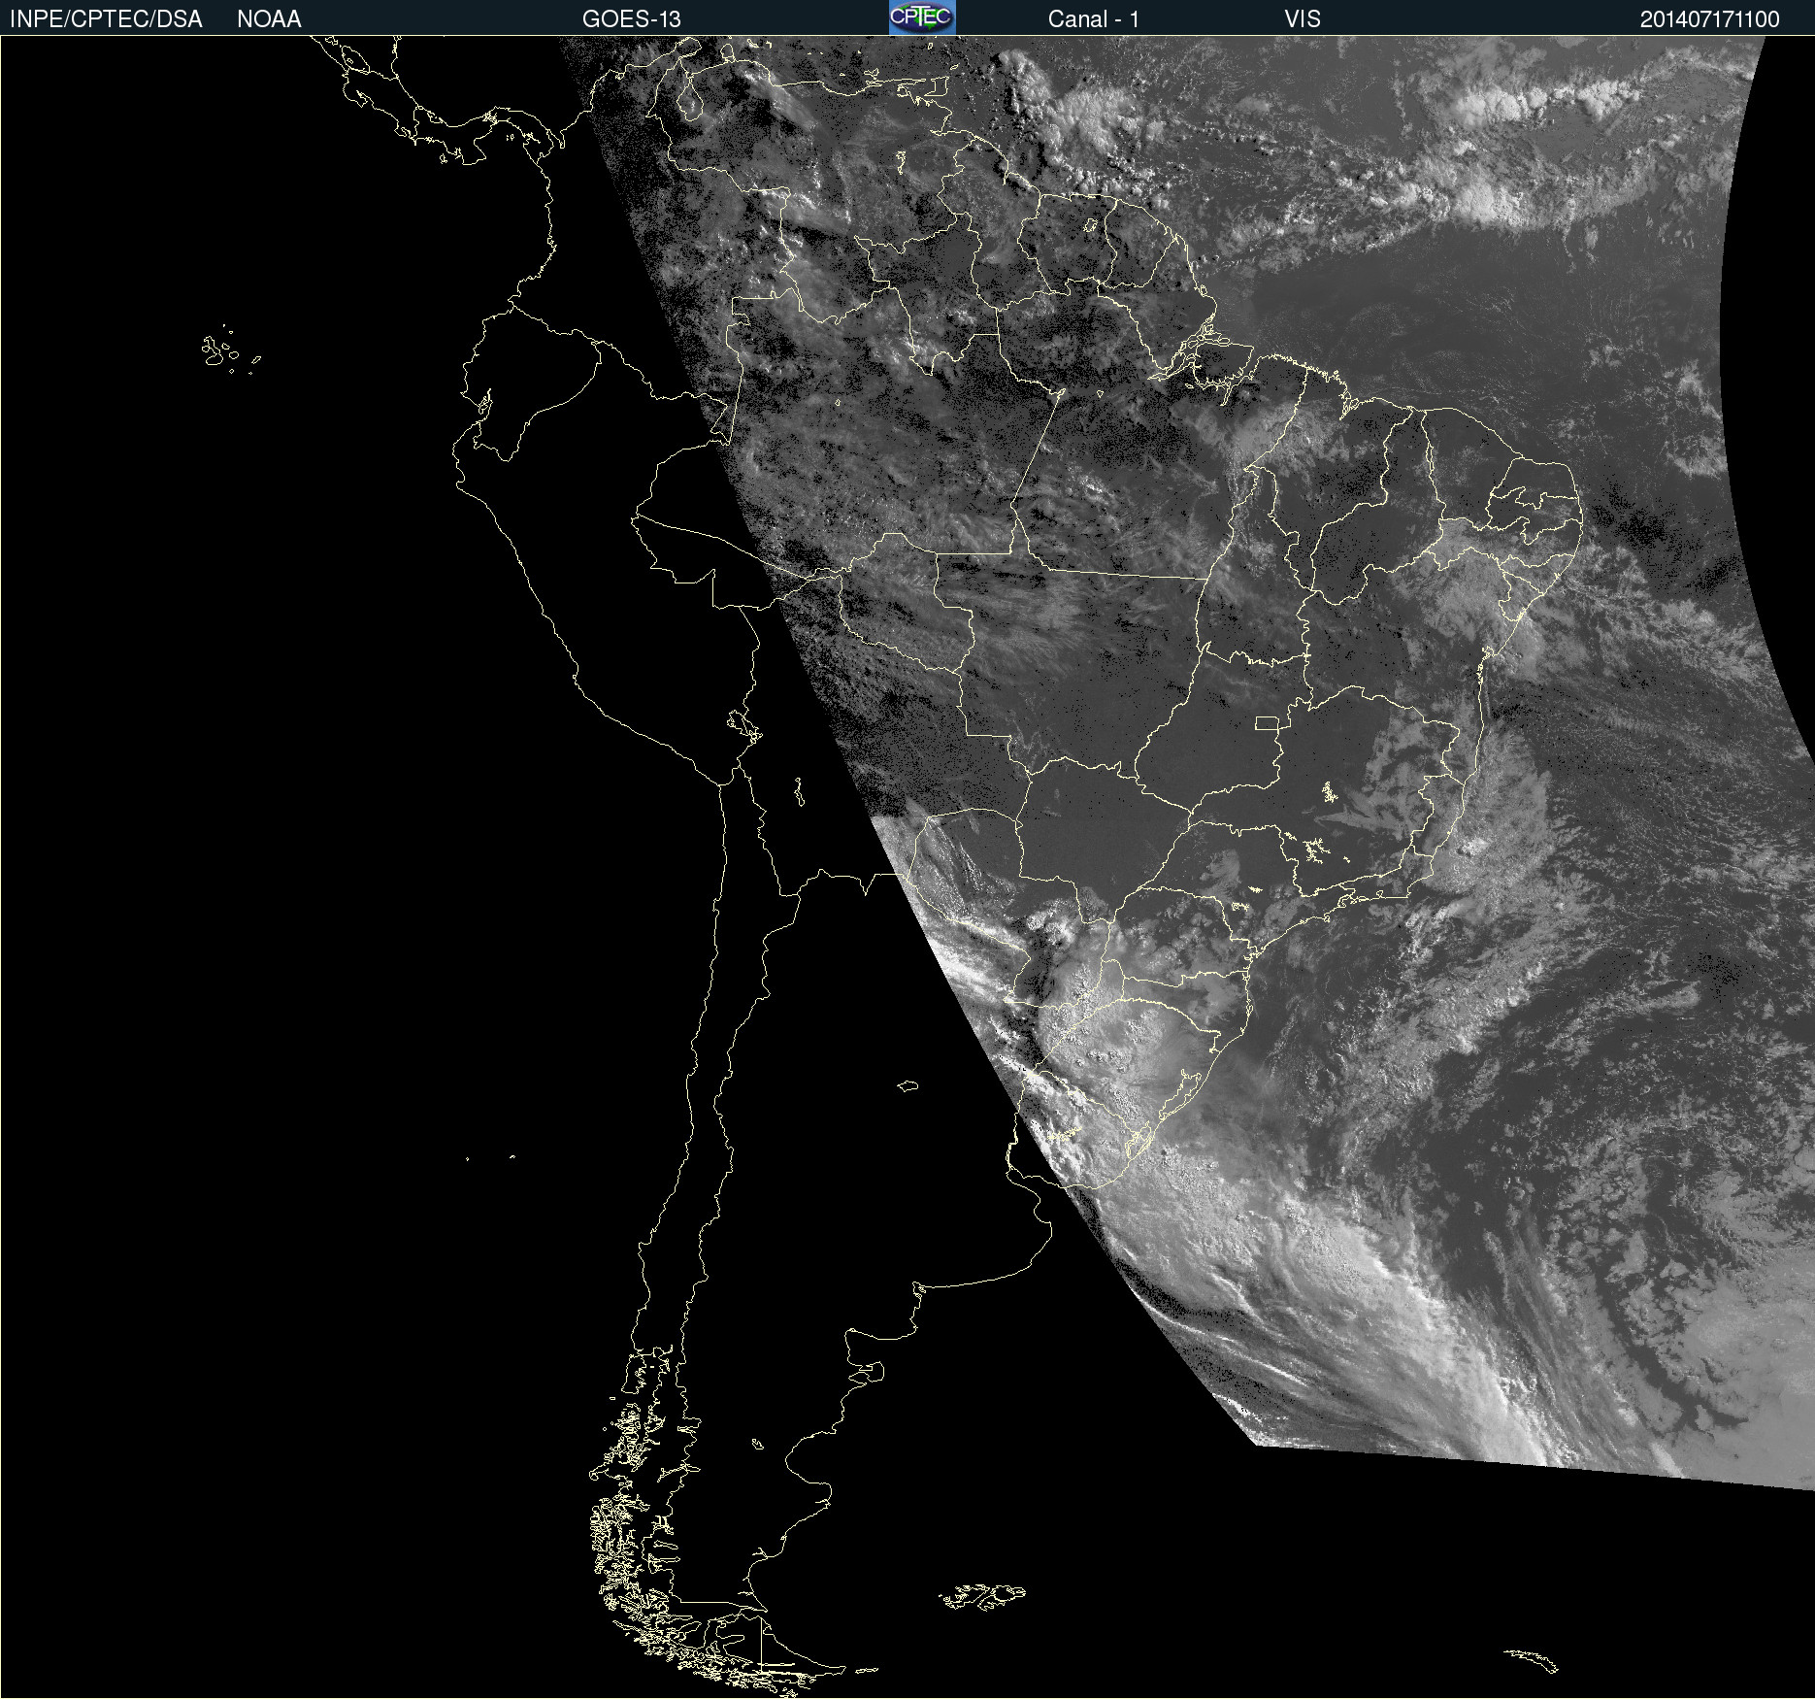Image resolution: width=1815 pixels, height=1699 pixels.
Task: Click the NOAA label in header
Action: (269, 19)
